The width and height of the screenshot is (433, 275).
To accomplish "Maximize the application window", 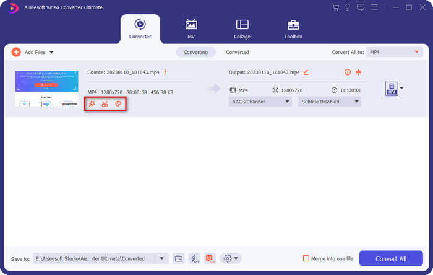I will click(409, 7).
